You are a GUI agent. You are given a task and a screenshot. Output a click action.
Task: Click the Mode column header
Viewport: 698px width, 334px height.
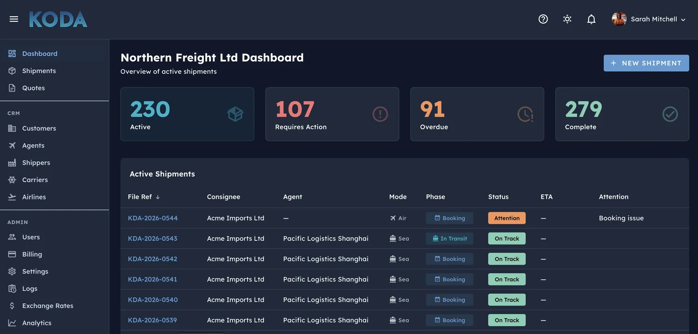coord(398,197)
